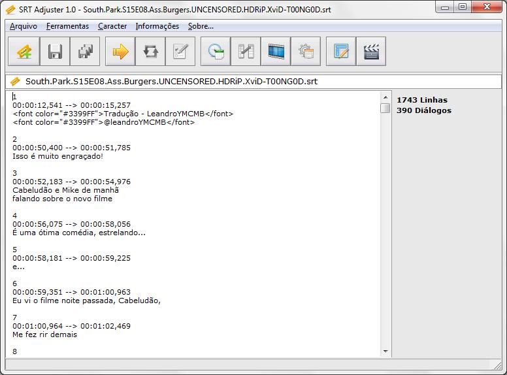Save the file with floppy disk icon
The image size is (507, 375).
click(x=55, y=52)
